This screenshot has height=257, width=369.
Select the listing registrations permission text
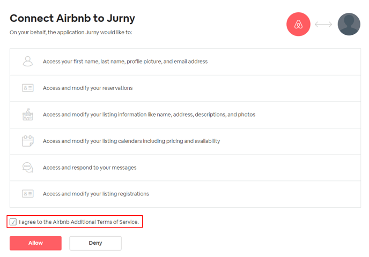96,194
